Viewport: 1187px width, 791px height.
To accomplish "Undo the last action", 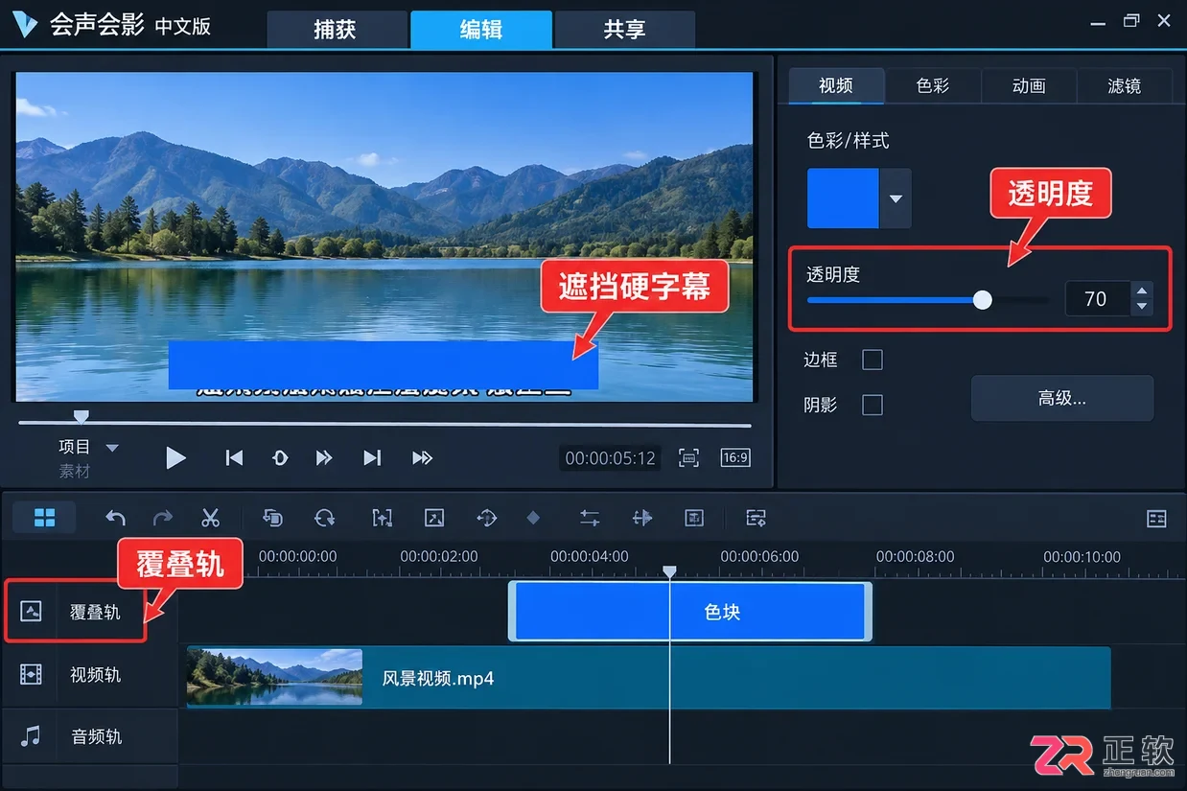I will tap(115, 518).
